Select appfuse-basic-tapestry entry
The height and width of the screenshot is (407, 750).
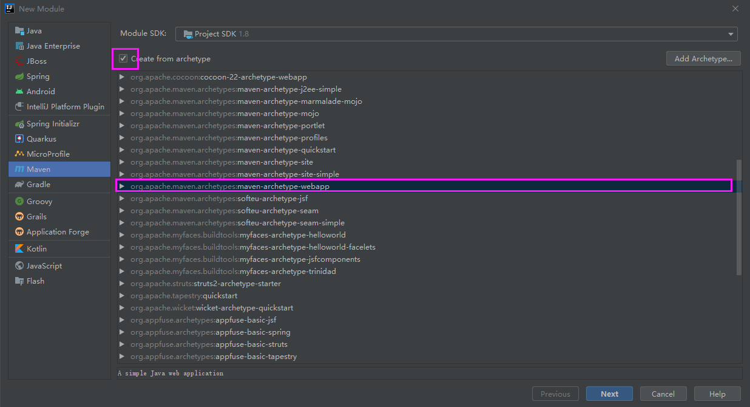(426, 357)
